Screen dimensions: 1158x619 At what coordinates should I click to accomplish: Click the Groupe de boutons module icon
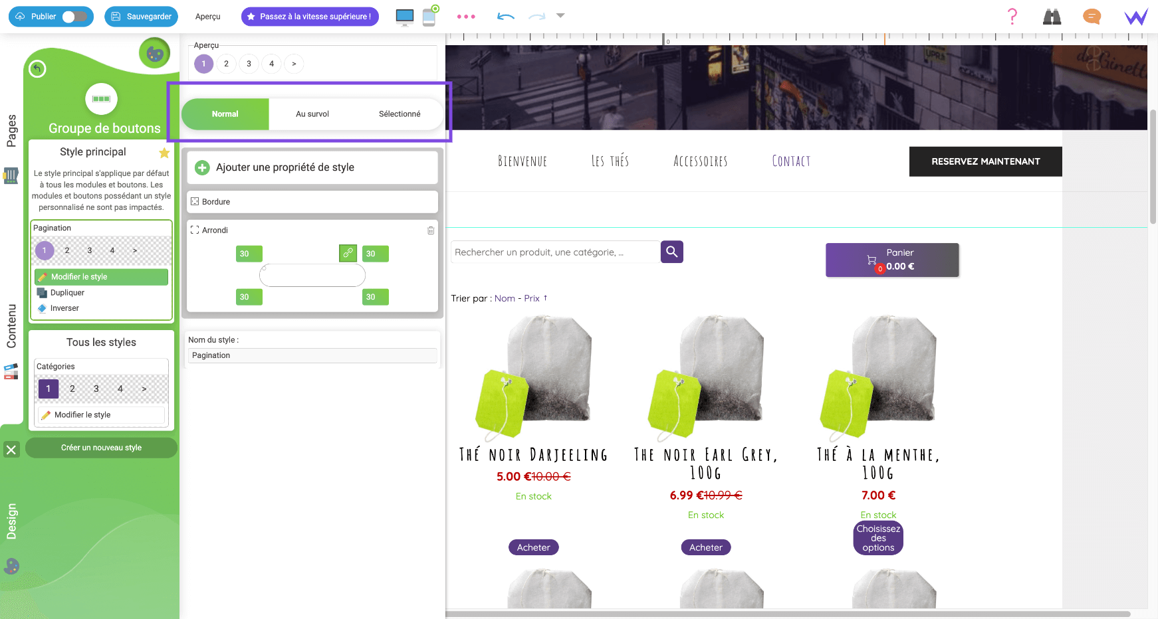click(102, 99)
